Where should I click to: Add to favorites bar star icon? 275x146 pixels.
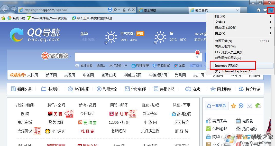tap(3, 18)
